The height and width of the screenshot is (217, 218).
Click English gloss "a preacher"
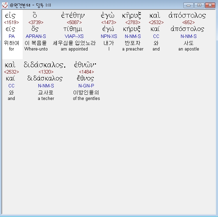(x=133, y=49)
